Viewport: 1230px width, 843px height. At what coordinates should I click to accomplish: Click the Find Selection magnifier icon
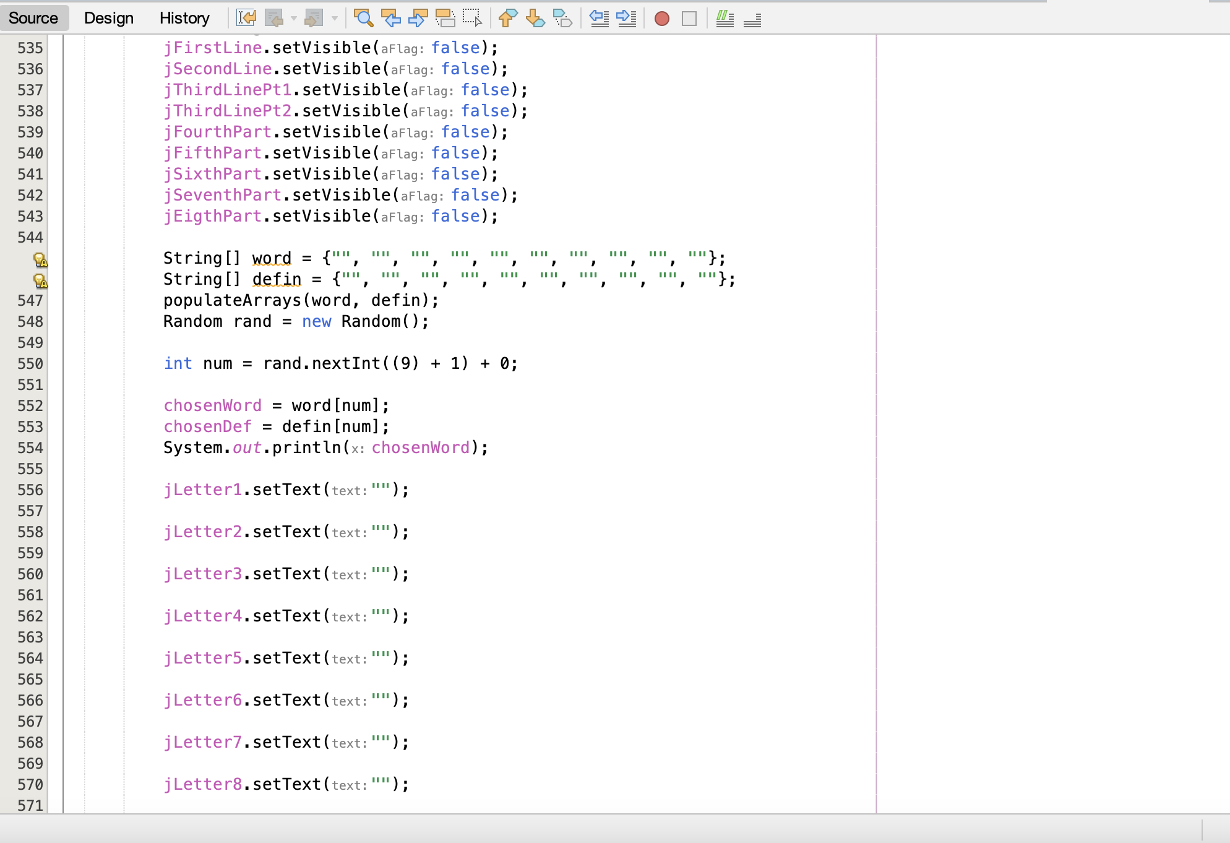point(363,18)
